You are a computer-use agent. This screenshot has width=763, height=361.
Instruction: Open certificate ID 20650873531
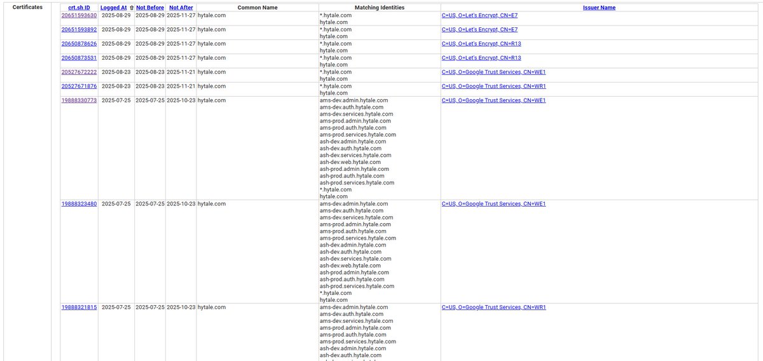(79, 58)
